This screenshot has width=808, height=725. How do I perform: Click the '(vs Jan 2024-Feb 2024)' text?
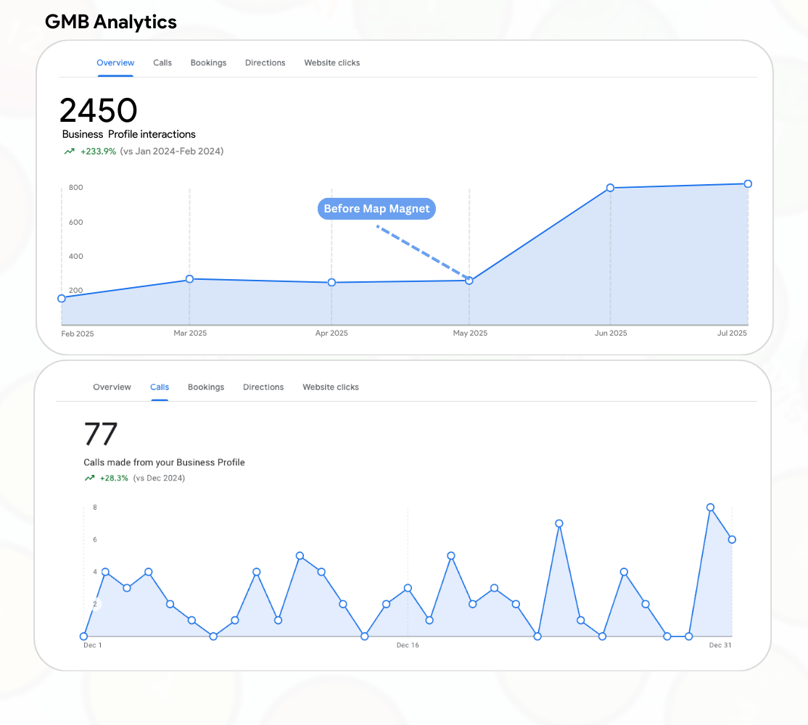point(172,152)
